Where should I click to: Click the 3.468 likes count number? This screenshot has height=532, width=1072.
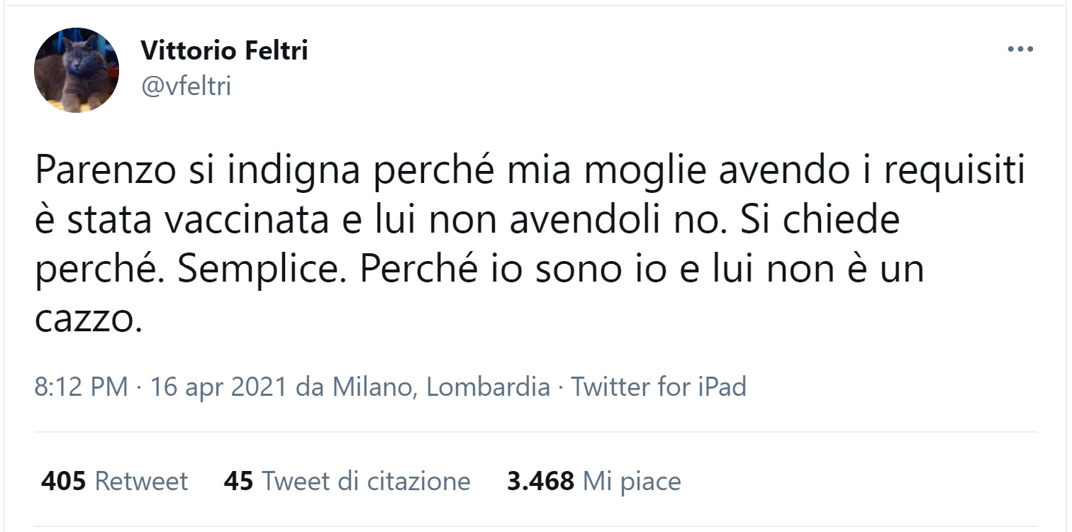tap(540, 482)
